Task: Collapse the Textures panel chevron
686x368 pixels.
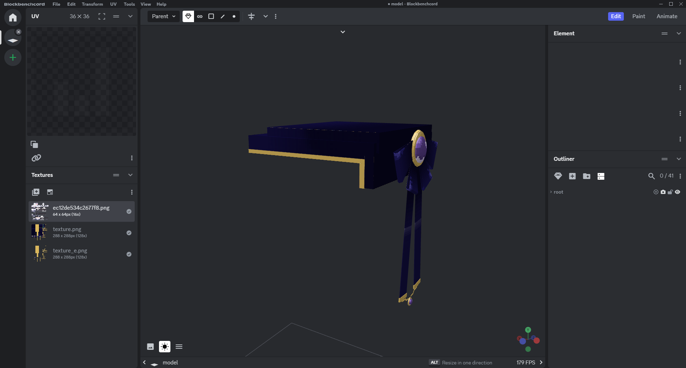Action: pyautogui.click(x=130, y=175)
